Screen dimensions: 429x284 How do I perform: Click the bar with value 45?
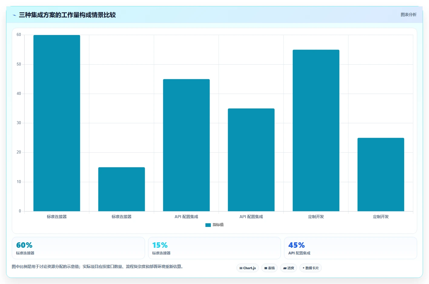[x=186, y=145]
